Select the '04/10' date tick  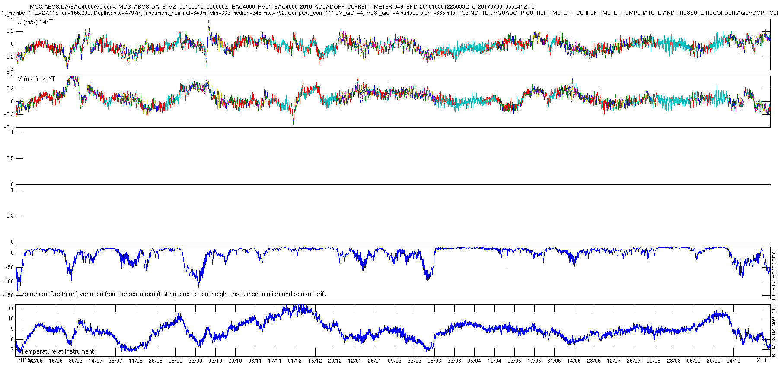click(733, 361)
